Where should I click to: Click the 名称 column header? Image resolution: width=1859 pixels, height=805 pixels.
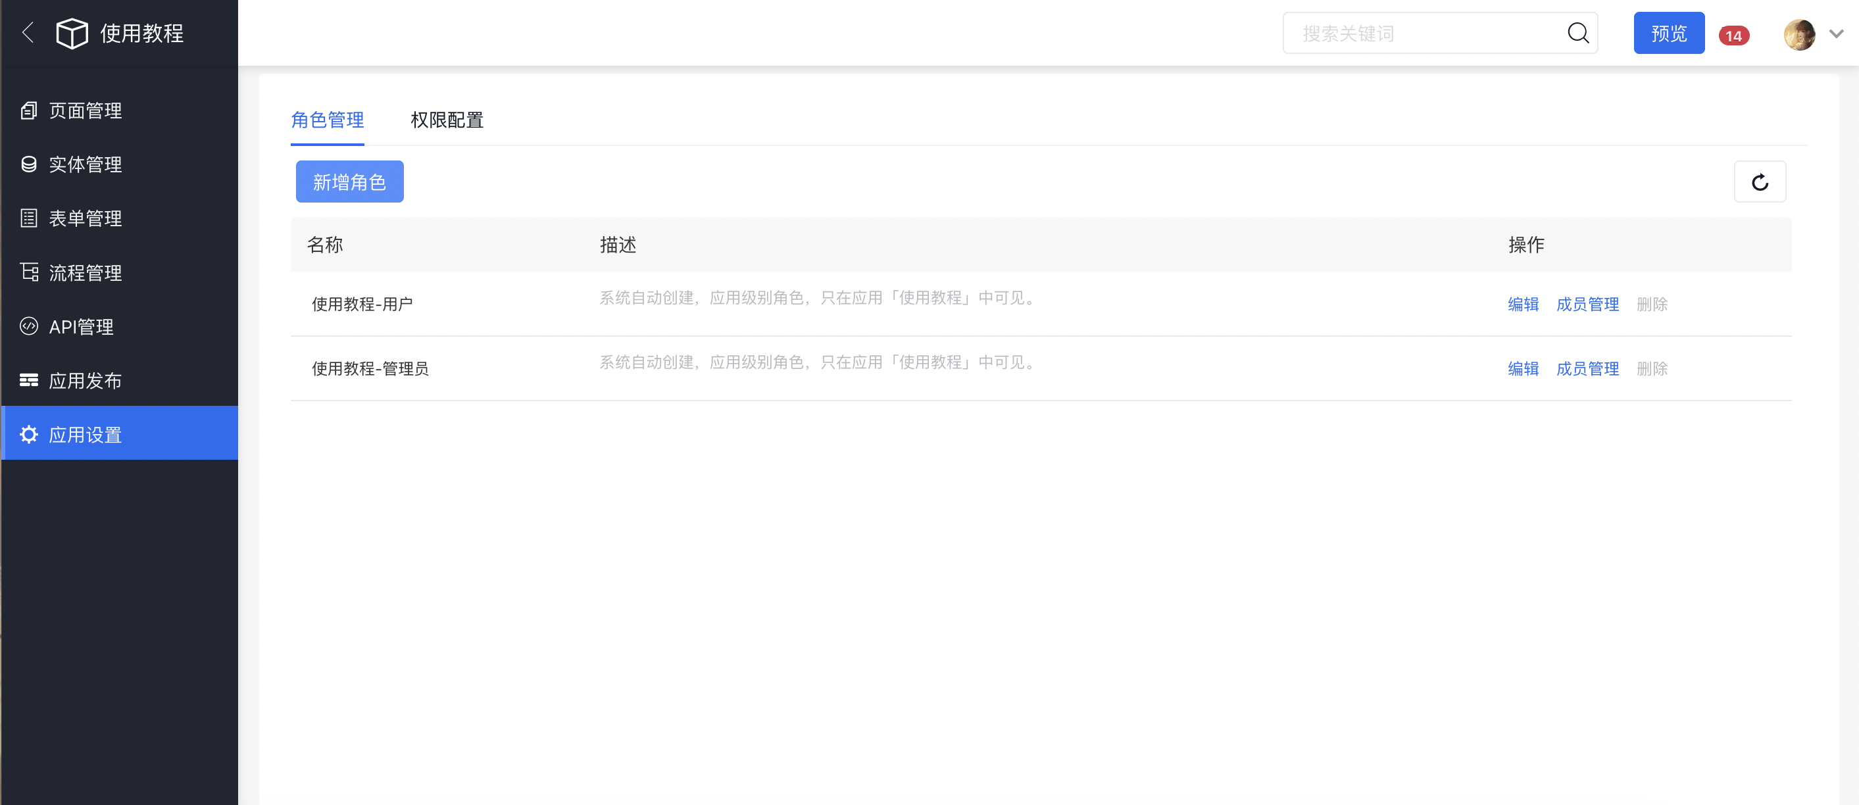(325, 245)
